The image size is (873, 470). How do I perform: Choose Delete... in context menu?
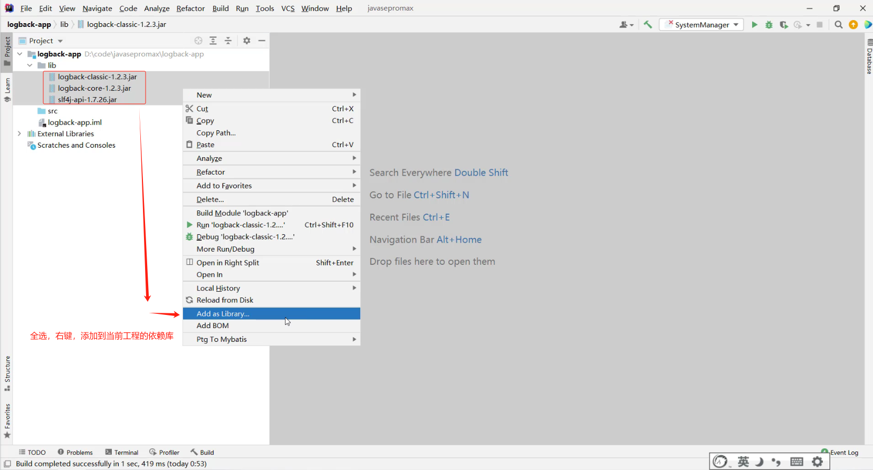271,199
